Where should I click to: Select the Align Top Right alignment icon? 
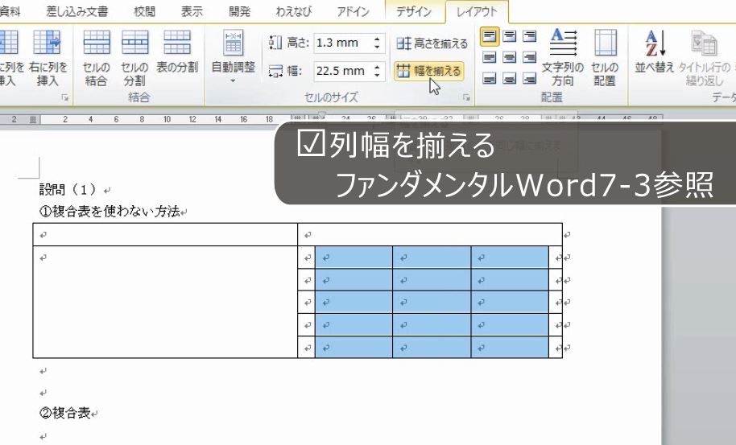529,35
